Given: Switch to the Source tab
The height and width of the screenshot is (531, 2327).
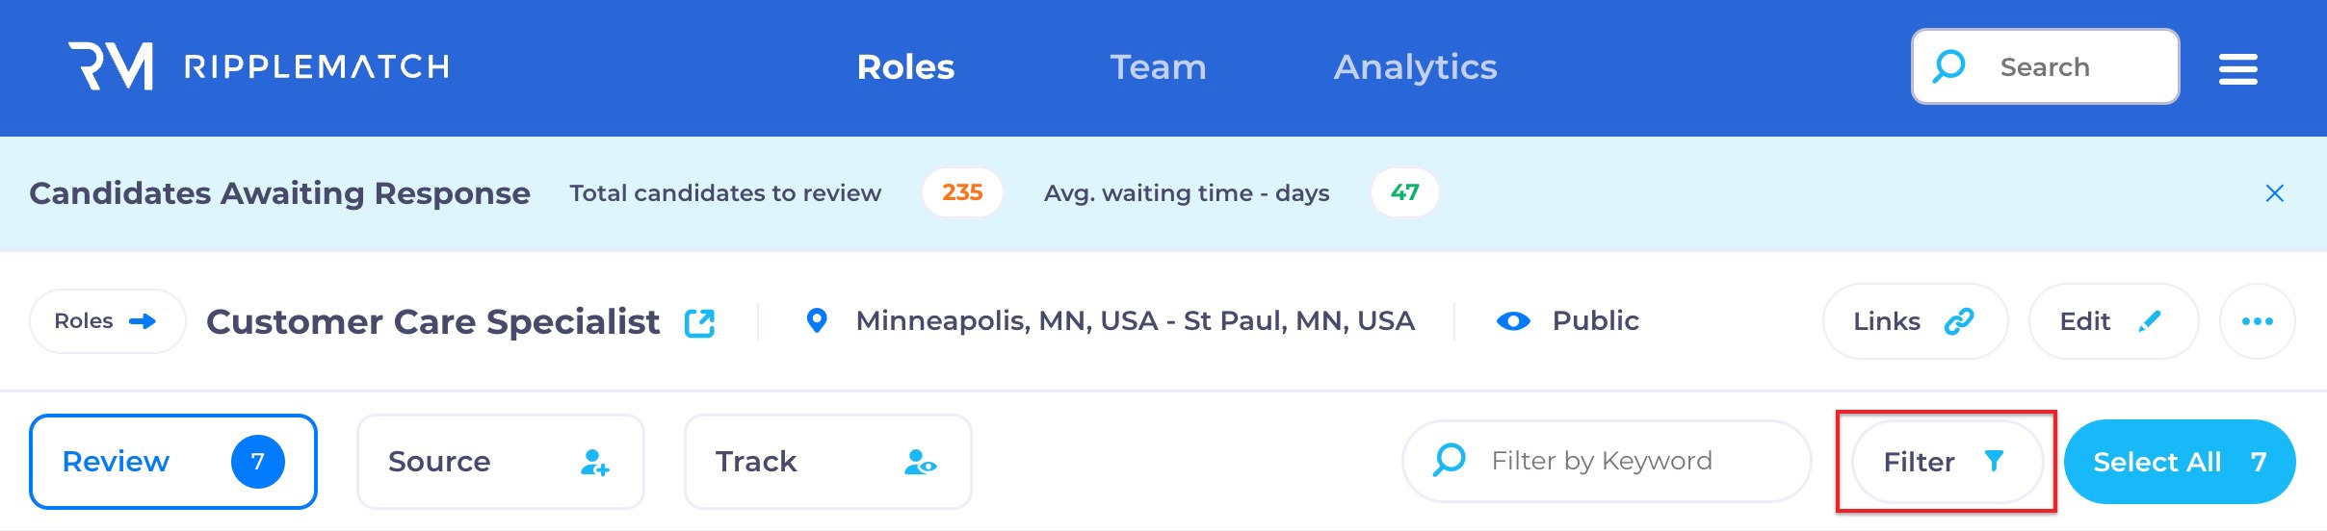Looking at the screenshot, I should [500, 462].
